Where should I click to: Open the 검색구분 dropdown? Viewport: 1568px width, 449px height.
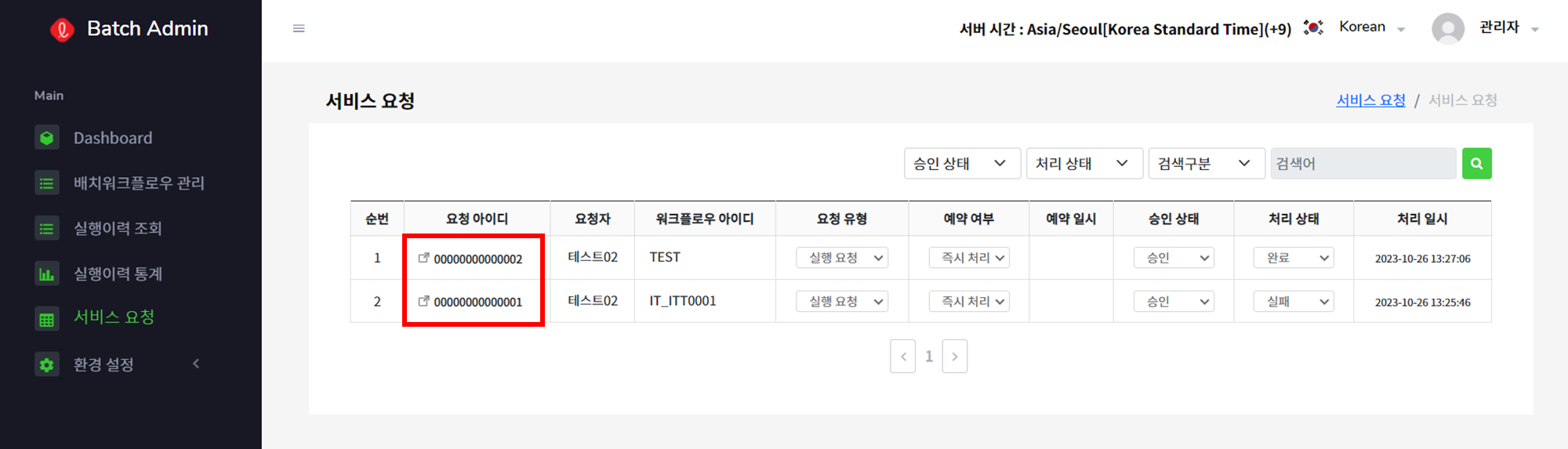click(1207, 163)
